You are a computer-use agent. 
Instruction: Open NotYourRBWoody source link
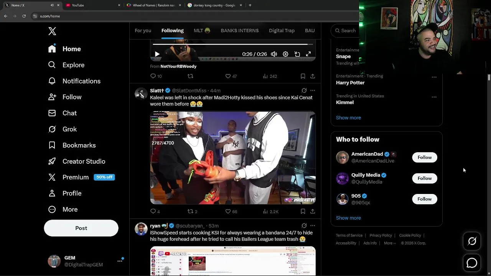click(178, 66)
